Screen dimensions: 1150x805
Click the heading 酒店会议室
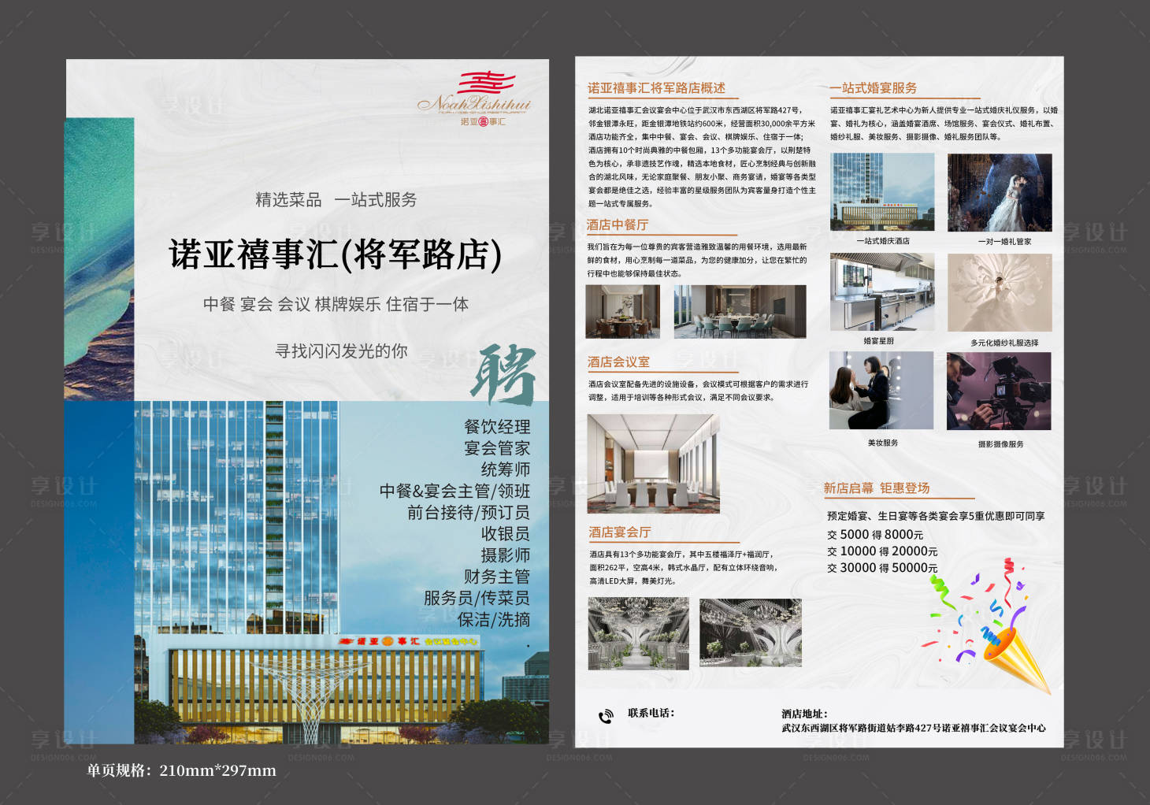click(618, 362)
